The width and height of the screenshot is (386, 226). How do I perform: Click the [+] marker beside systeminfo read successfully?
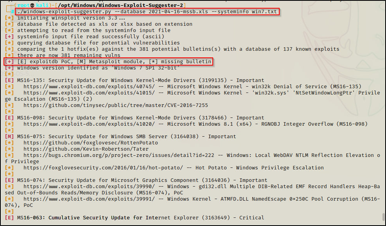point(9,37)
